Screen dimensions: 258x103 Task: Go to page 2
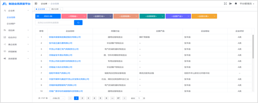pyautogui.click(x=82, y=98)
